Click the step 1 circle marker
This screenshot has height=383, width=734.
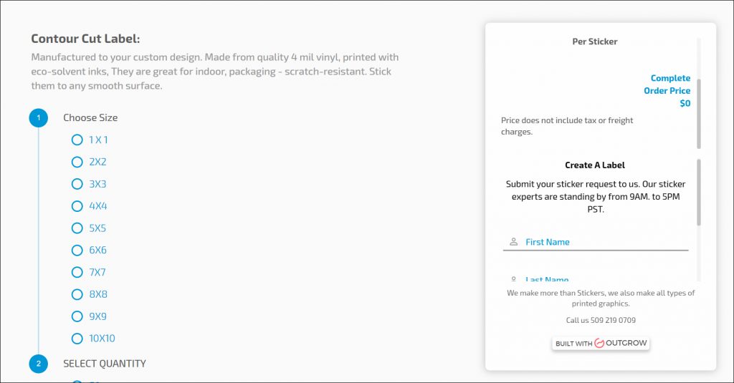click(39, 117)
